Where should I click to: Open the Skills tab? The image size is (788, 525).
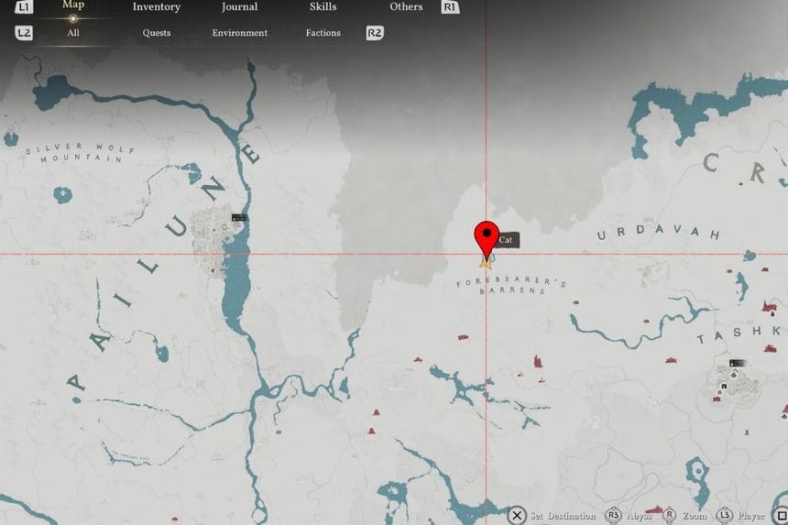pyautogui.click(x=323, y=7)
